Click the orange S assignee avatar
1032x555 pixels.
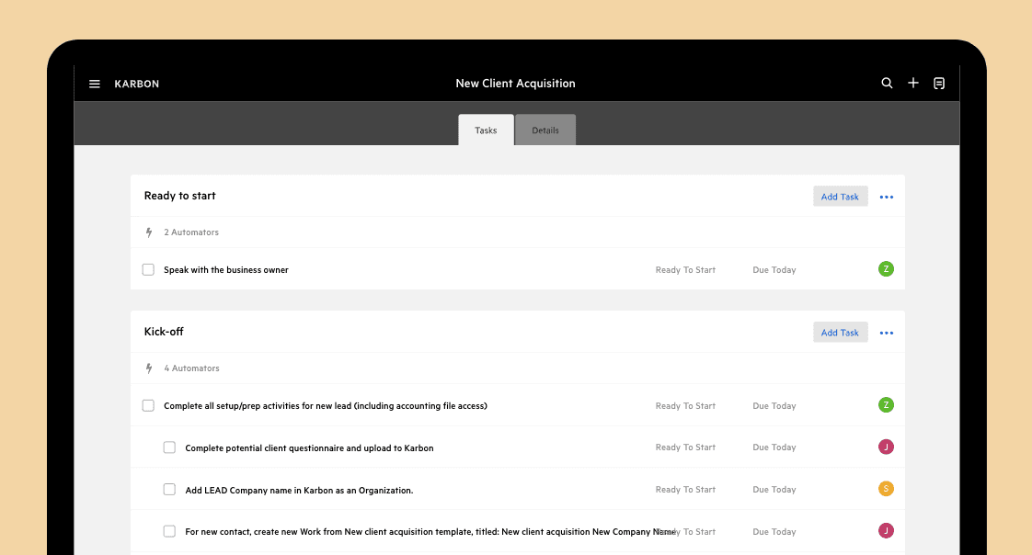pos(886,489)
